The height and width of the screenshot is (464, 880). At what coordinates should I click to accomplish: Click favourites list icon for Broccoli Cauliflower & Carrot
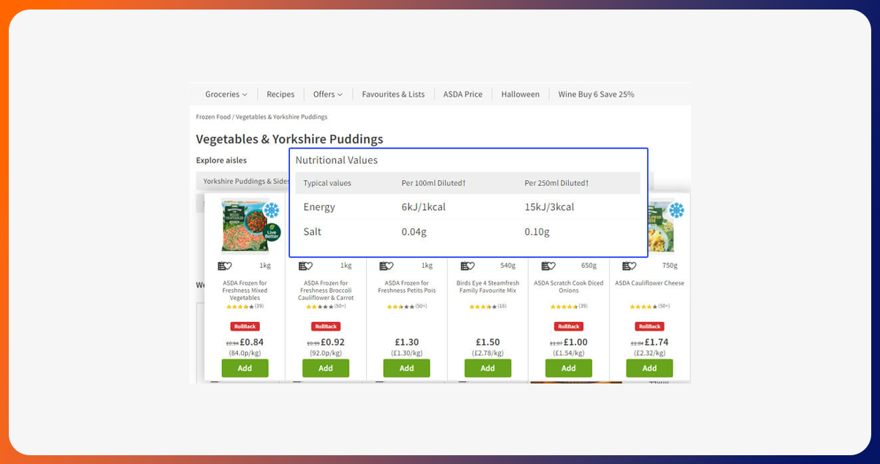pos(305,266)
